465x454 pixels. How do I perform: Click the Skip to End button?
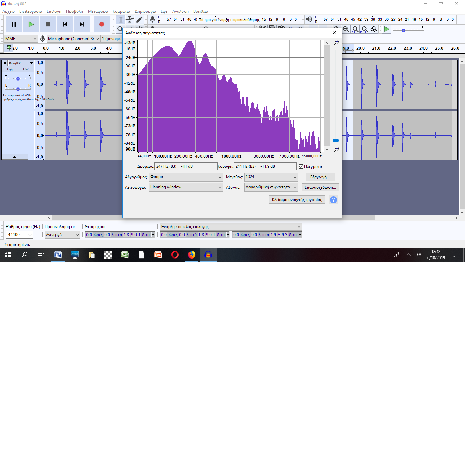pyautogui.click(x=82, y=24)
